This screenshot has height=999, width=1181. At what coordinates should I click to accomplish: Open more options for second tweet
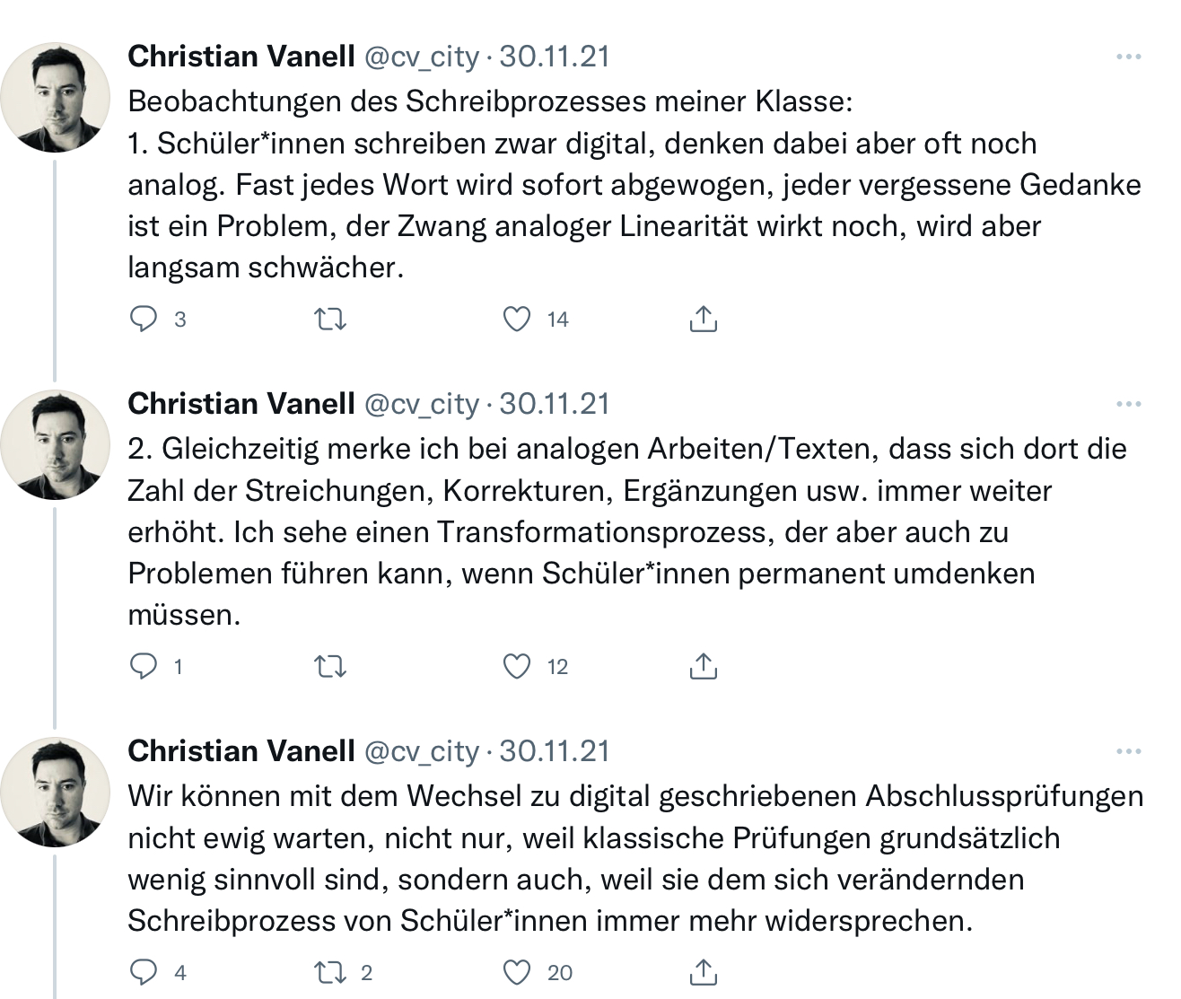(x=1128, y=404)
